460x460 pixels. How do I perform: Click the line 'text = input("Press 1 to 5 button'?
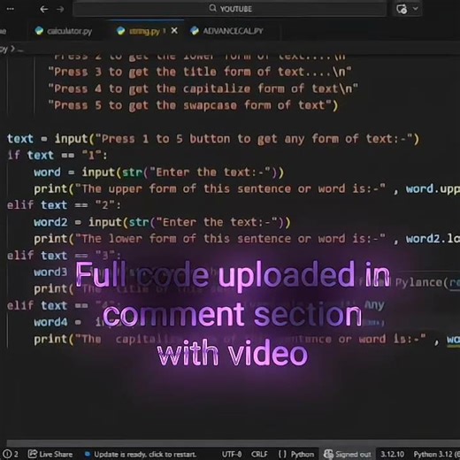tap(213, 139)
